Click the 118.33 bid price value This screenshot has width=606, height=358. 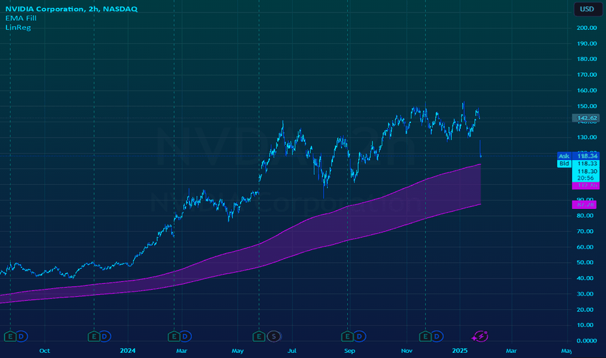(x=586, y=164)
